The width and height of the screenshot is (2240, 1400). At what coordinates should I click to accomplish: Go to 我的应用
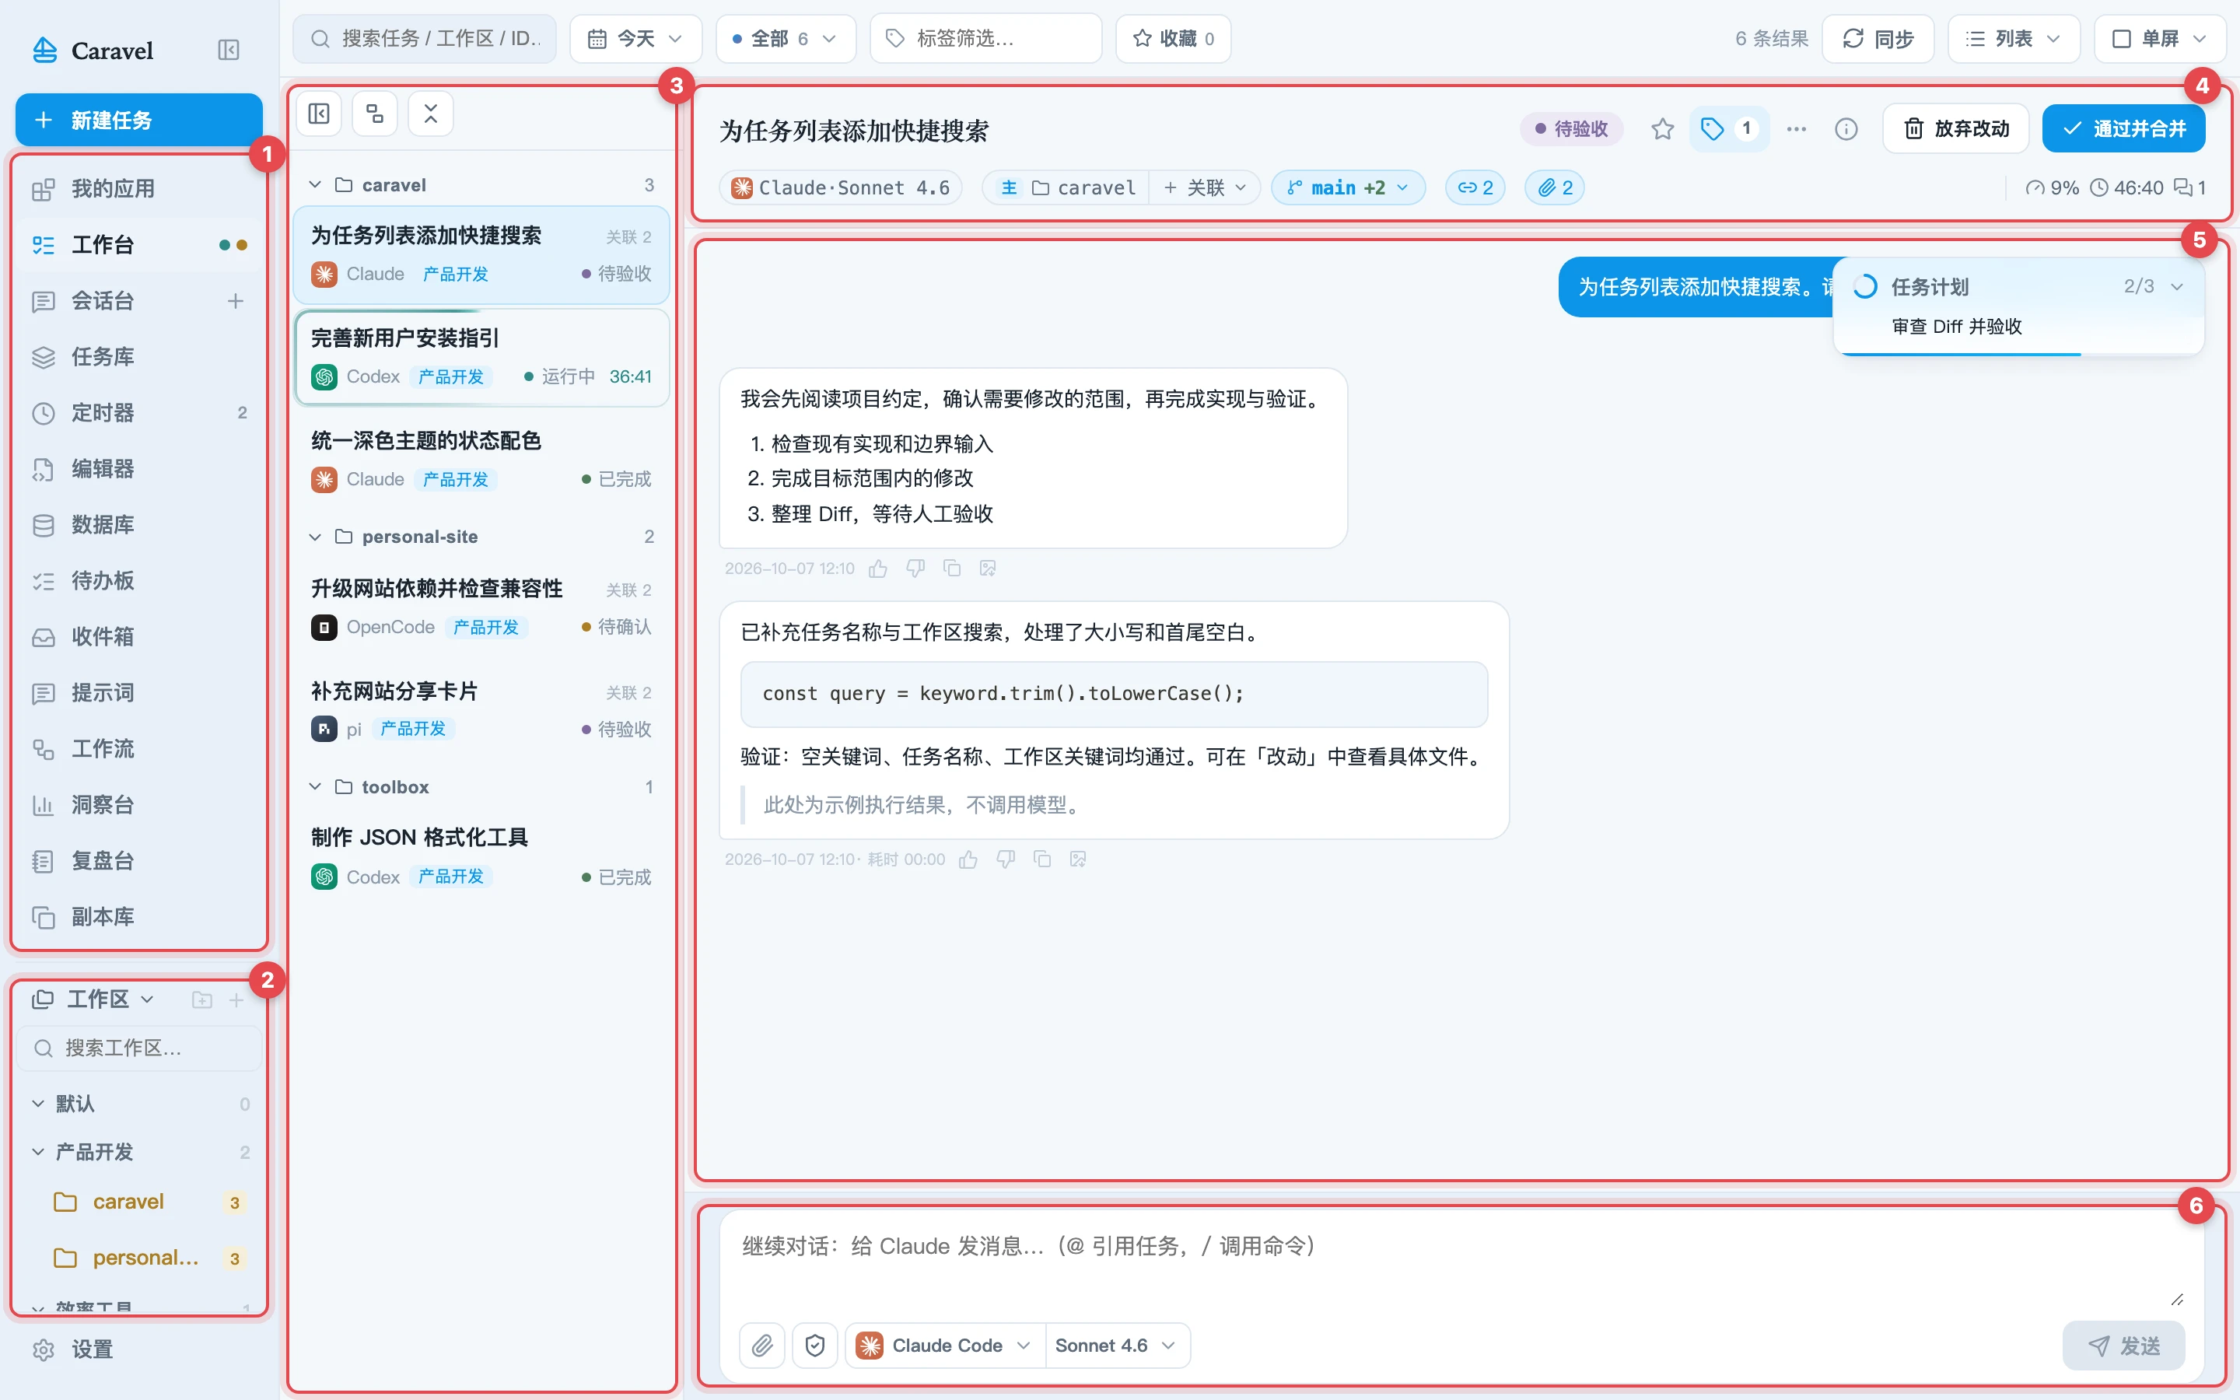click(139, 189)
